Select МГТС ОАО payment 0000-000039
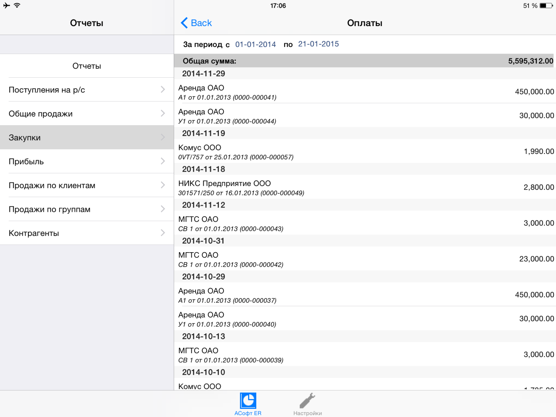 click(x=365, y=354)
